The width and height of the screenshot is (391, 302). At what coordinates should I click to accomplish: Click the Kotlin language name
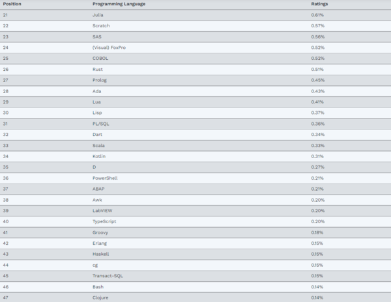pyautogui.click(x=100, y=156)
